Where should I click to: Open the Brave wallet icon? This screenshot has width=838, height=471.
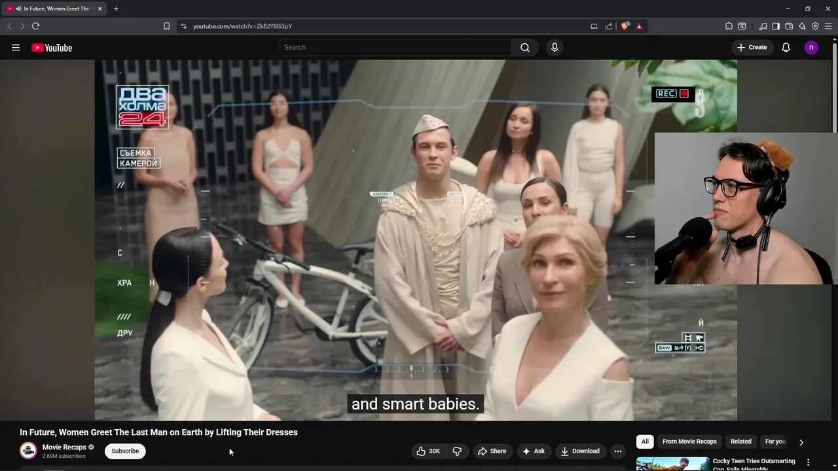click(x=789, y=26)
